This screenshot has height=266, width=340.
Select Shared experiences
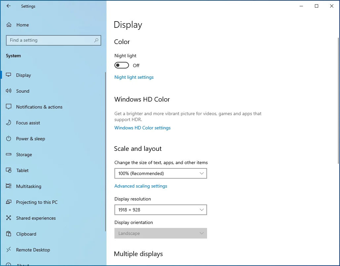(x=53, y=218)
